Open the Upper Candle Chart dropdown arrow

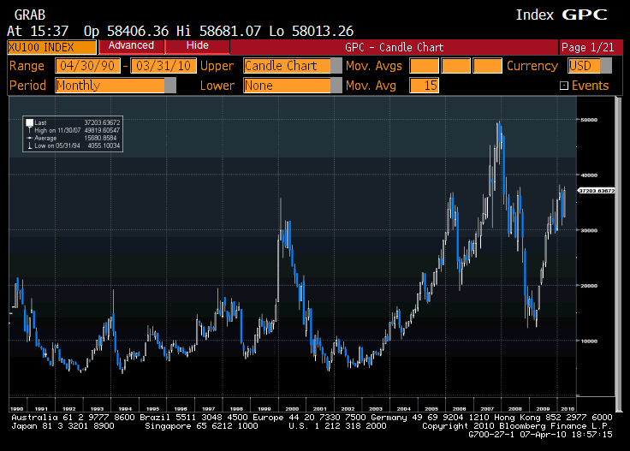click(x=336, y=66)
